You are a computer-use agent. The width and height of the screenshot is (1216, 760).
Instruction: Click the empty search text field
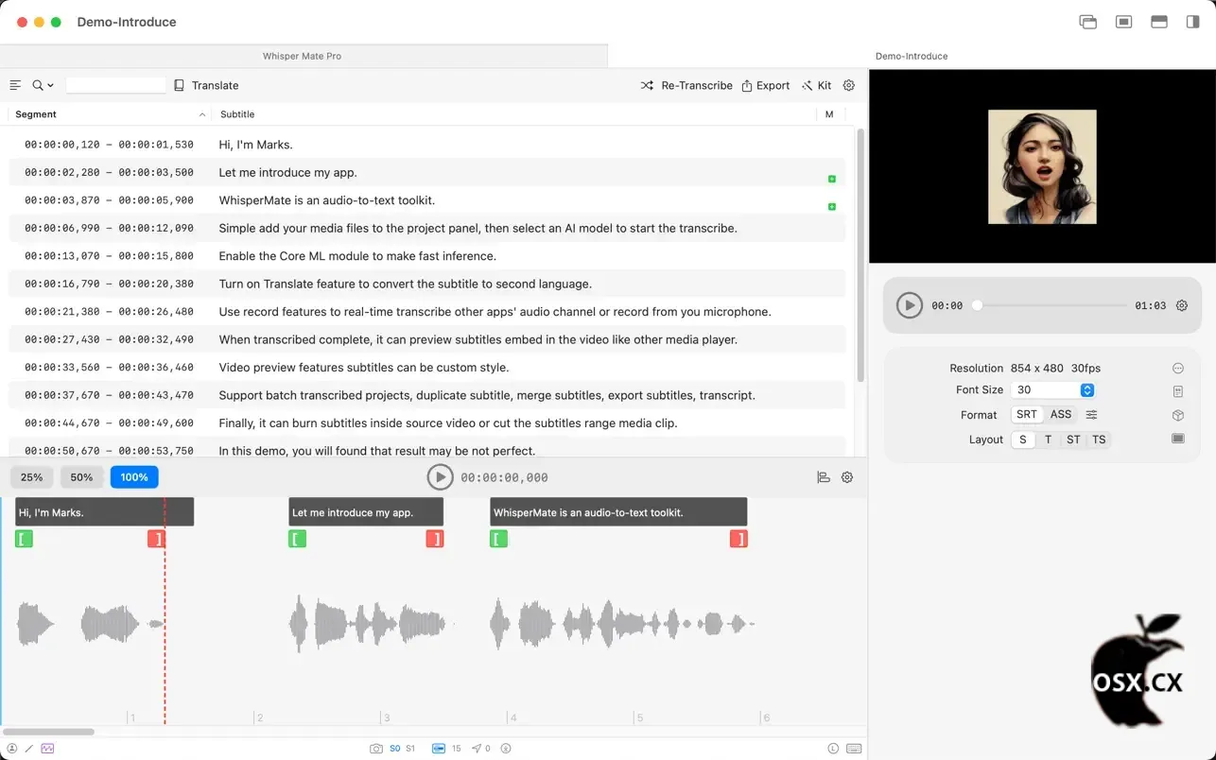click(x=115, y=85)
